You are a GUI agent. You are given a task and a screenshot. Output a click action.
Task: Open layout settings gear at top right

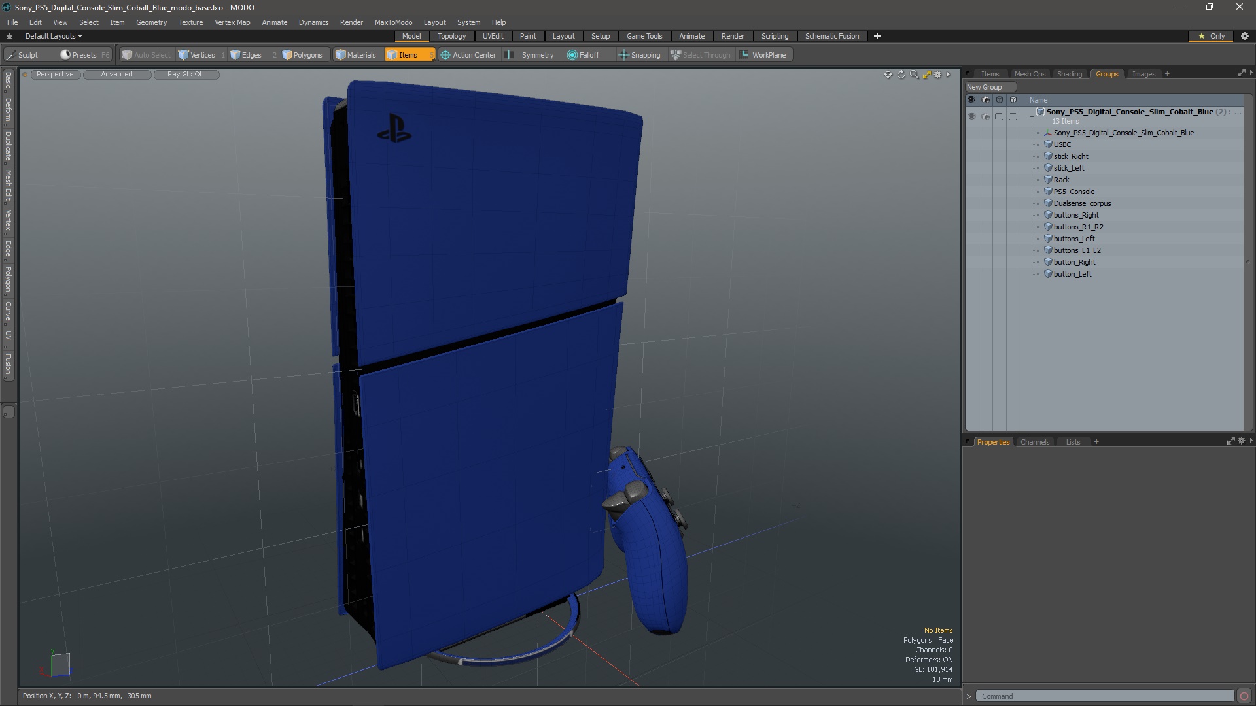pos(1245,36)
